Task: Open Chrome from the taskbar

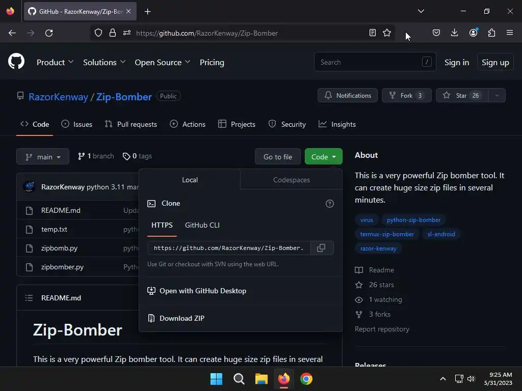Action: (x=306, y=379)
